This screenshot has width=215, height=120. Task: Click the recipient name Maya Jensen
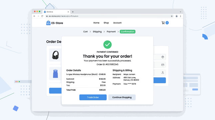coord(129,74)
